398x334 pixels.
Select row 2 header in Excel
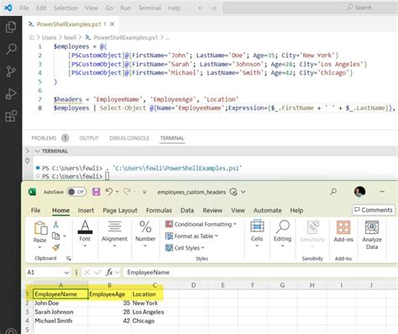pos(28,303)
